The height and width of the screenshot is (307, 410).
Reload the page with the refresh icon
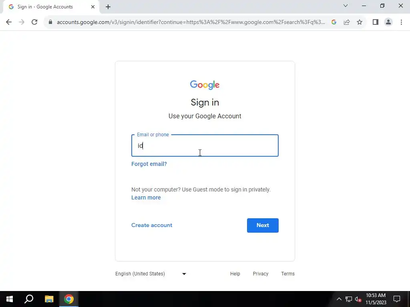tap(34, 22)
